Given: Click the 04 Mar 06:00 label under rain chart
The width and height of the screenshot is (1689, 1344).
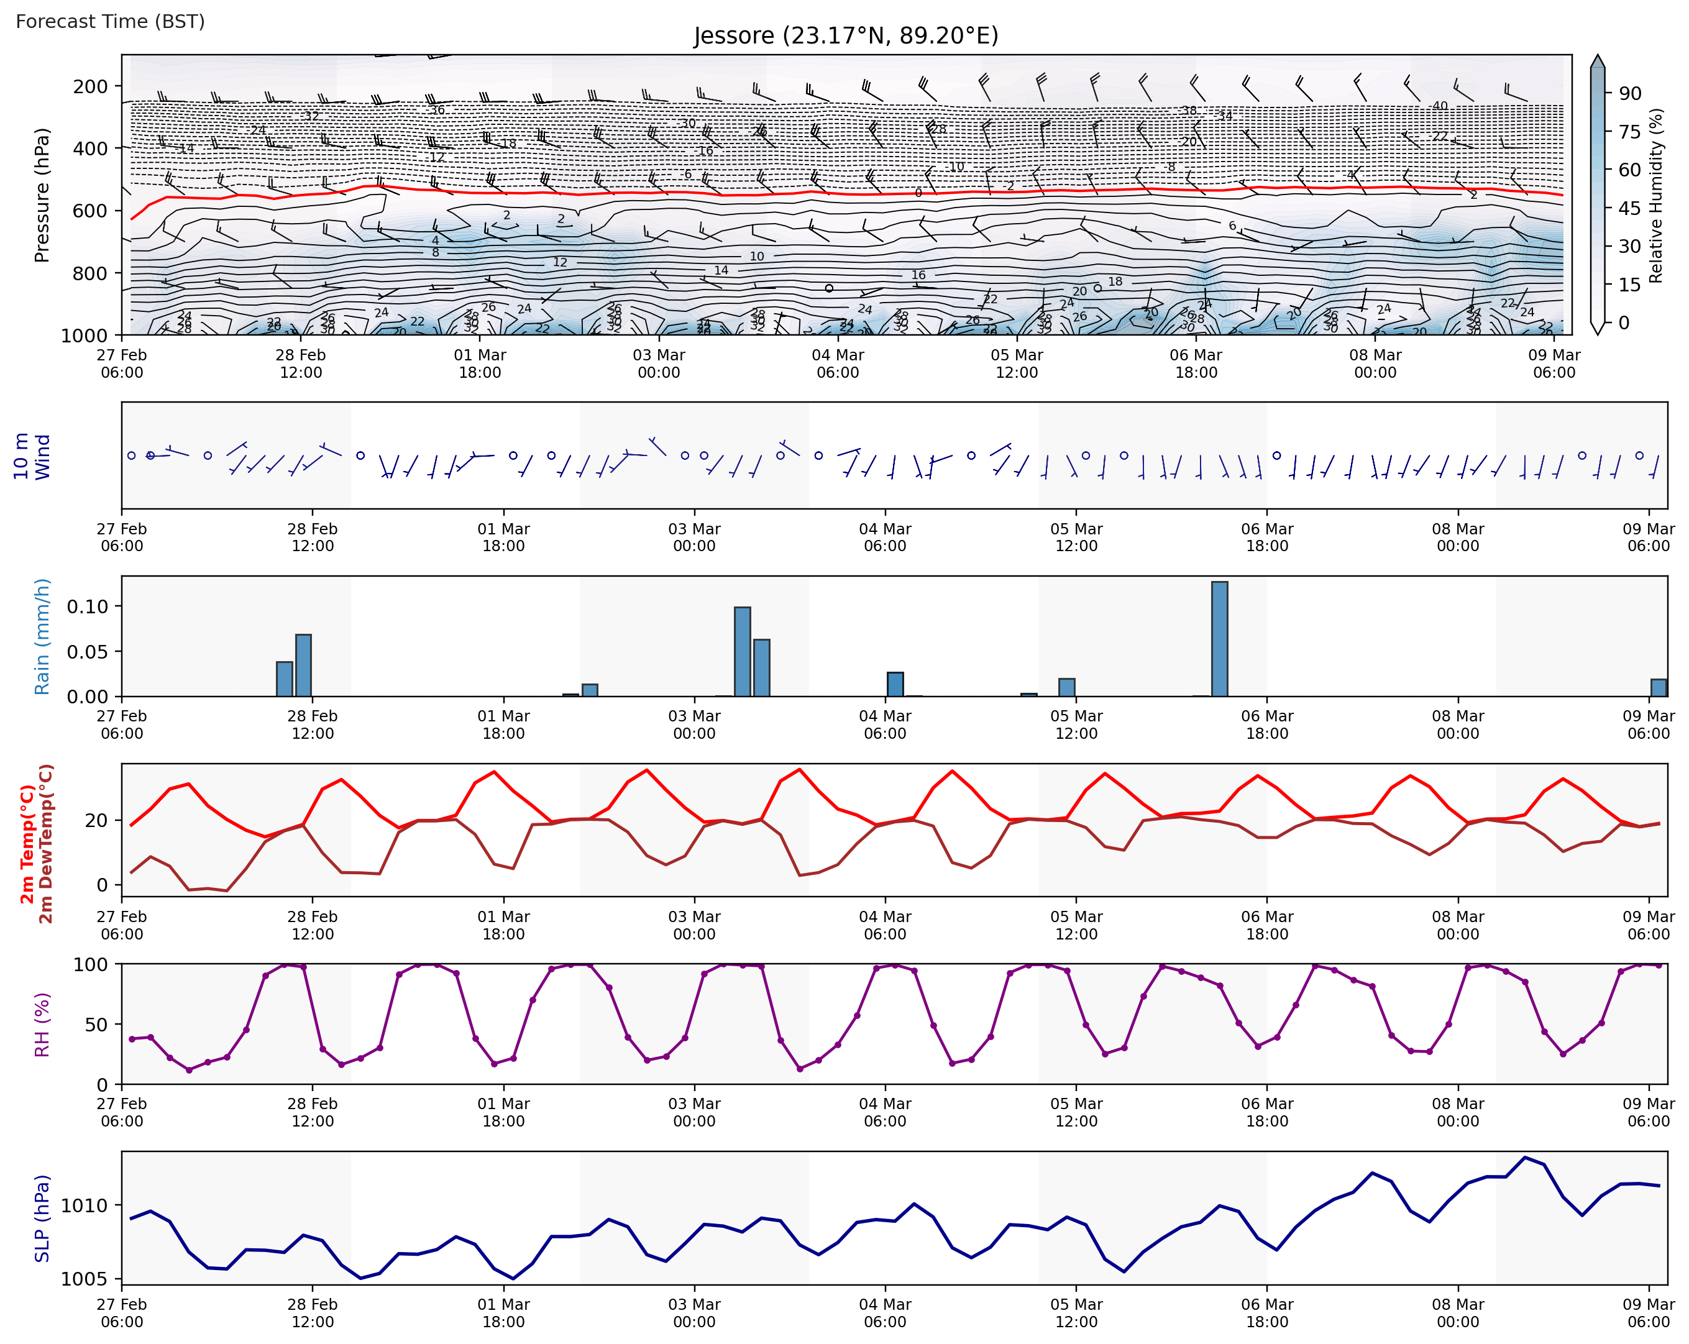Looking at the screenshot, I should tap(884, 725).
